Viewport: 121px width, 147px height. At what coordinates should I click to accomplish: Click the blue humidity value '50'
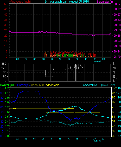[x=2, y=112]
